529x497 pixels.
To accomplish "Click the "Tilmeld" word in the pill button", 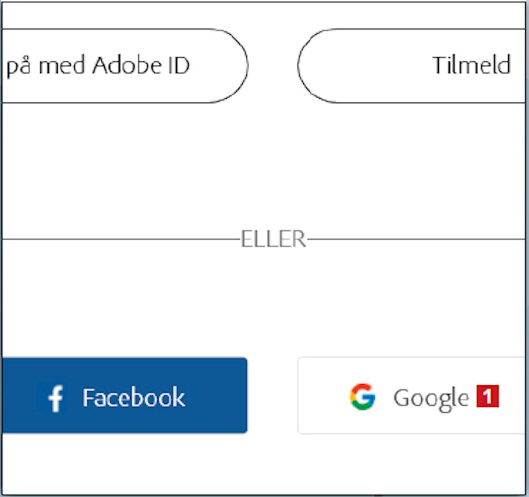I will (471, 65).
